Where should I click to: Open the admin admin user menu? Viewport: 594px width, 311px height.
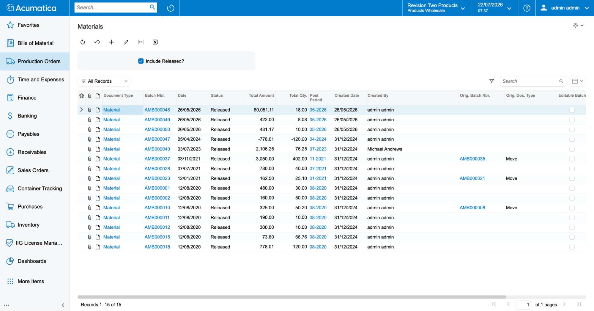[565, 8]
